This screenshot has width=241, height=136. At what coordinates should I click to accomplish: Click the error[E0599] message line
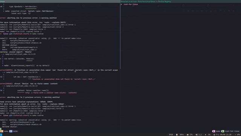tap(59, 70)
